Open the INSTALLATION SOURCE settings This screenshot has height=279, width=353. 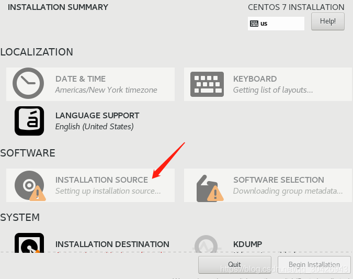(x=90, y=185)
